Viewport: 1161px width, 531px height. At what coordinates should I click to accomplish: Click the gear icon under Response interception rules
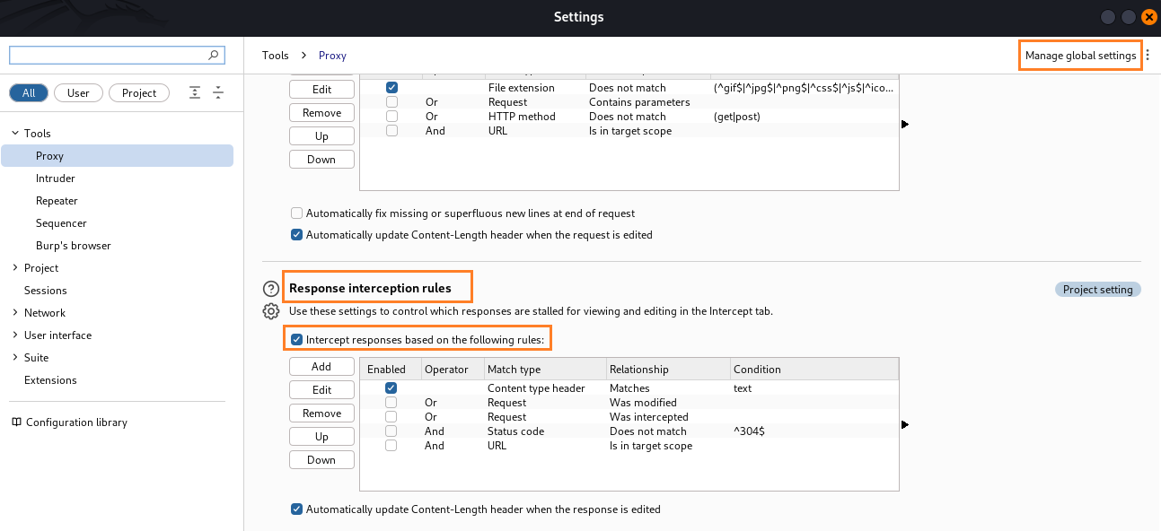[x=271, y=311]
